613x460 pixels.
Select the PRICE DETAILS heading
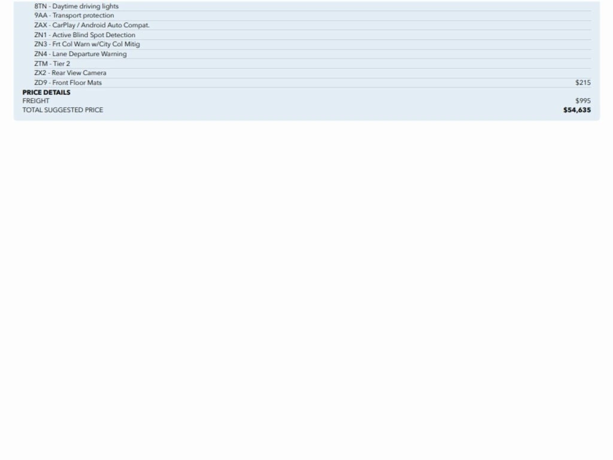(x=46, y=92)
